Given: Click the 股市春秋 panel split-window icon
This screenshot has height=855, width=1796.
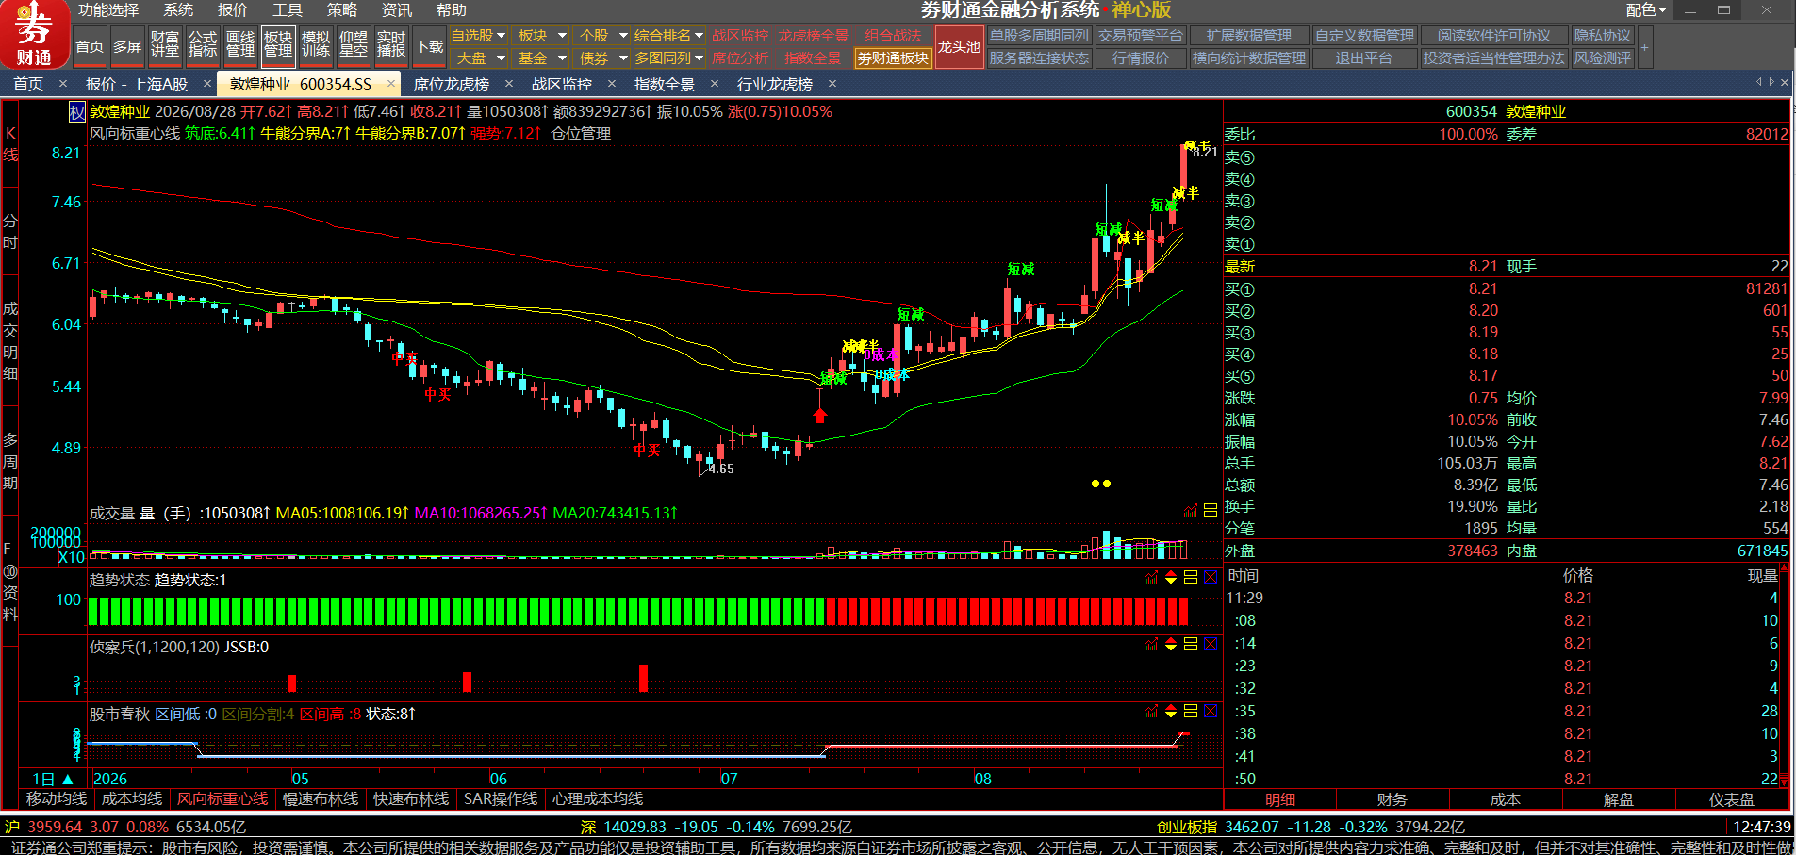Looking at the screenshot, I should point(1191,712).
